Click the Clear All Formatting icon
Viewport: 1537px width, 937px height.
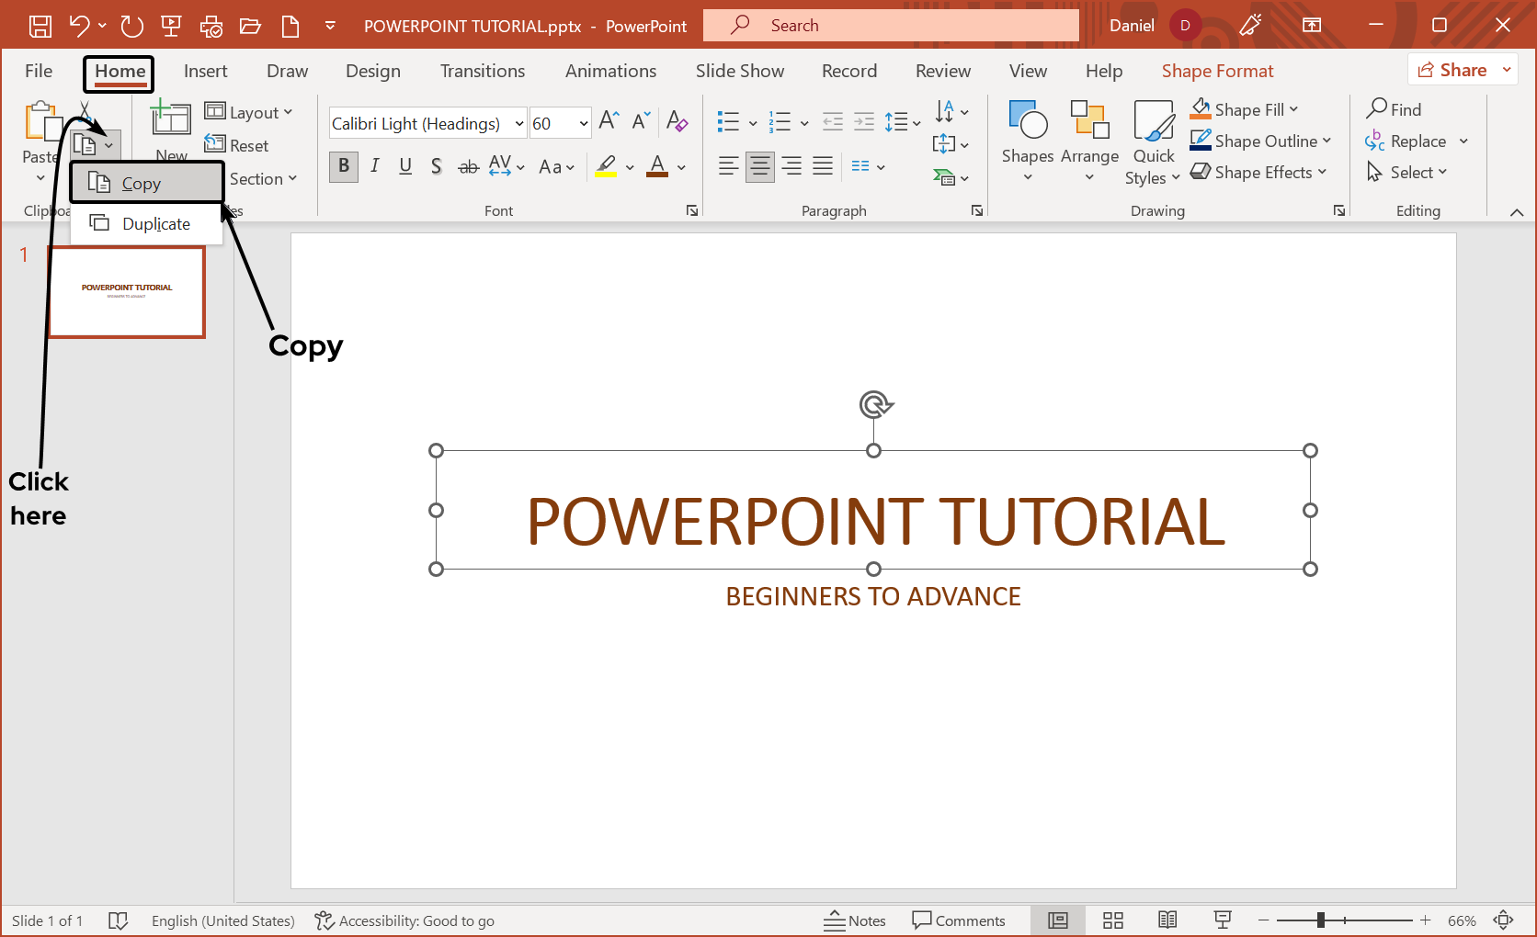677,121
